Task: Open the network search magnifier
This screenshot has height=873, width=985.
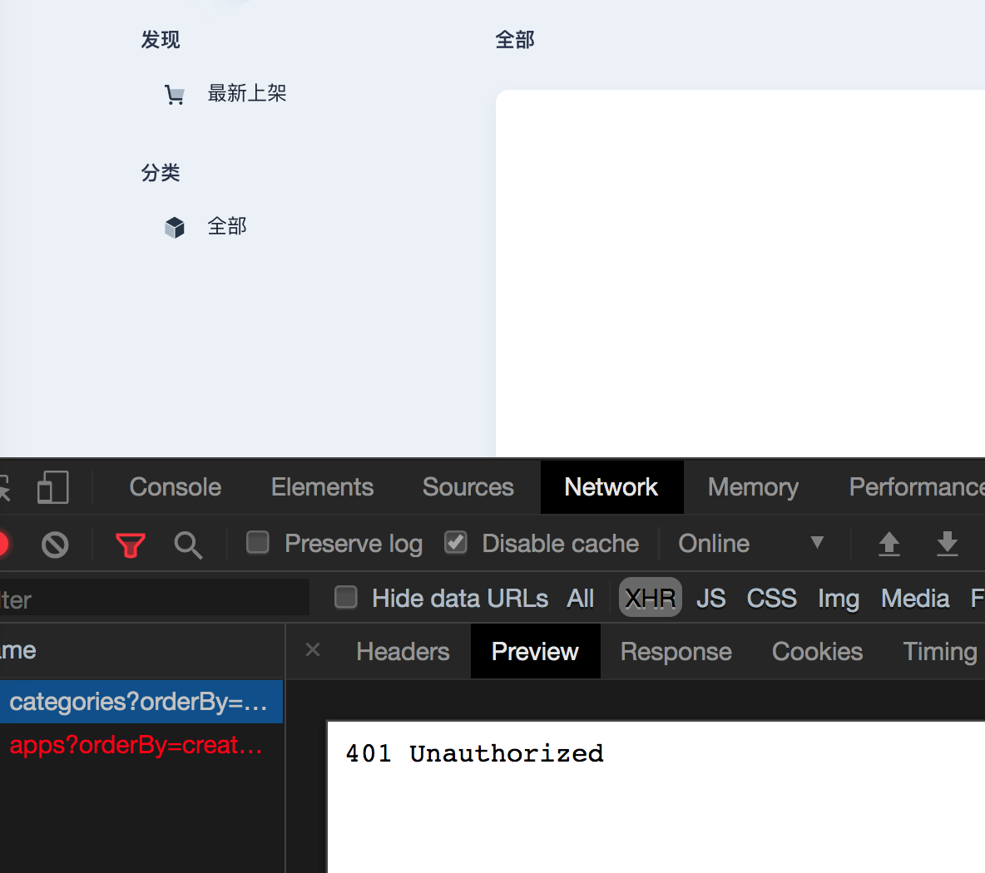Action: (188, 544)
